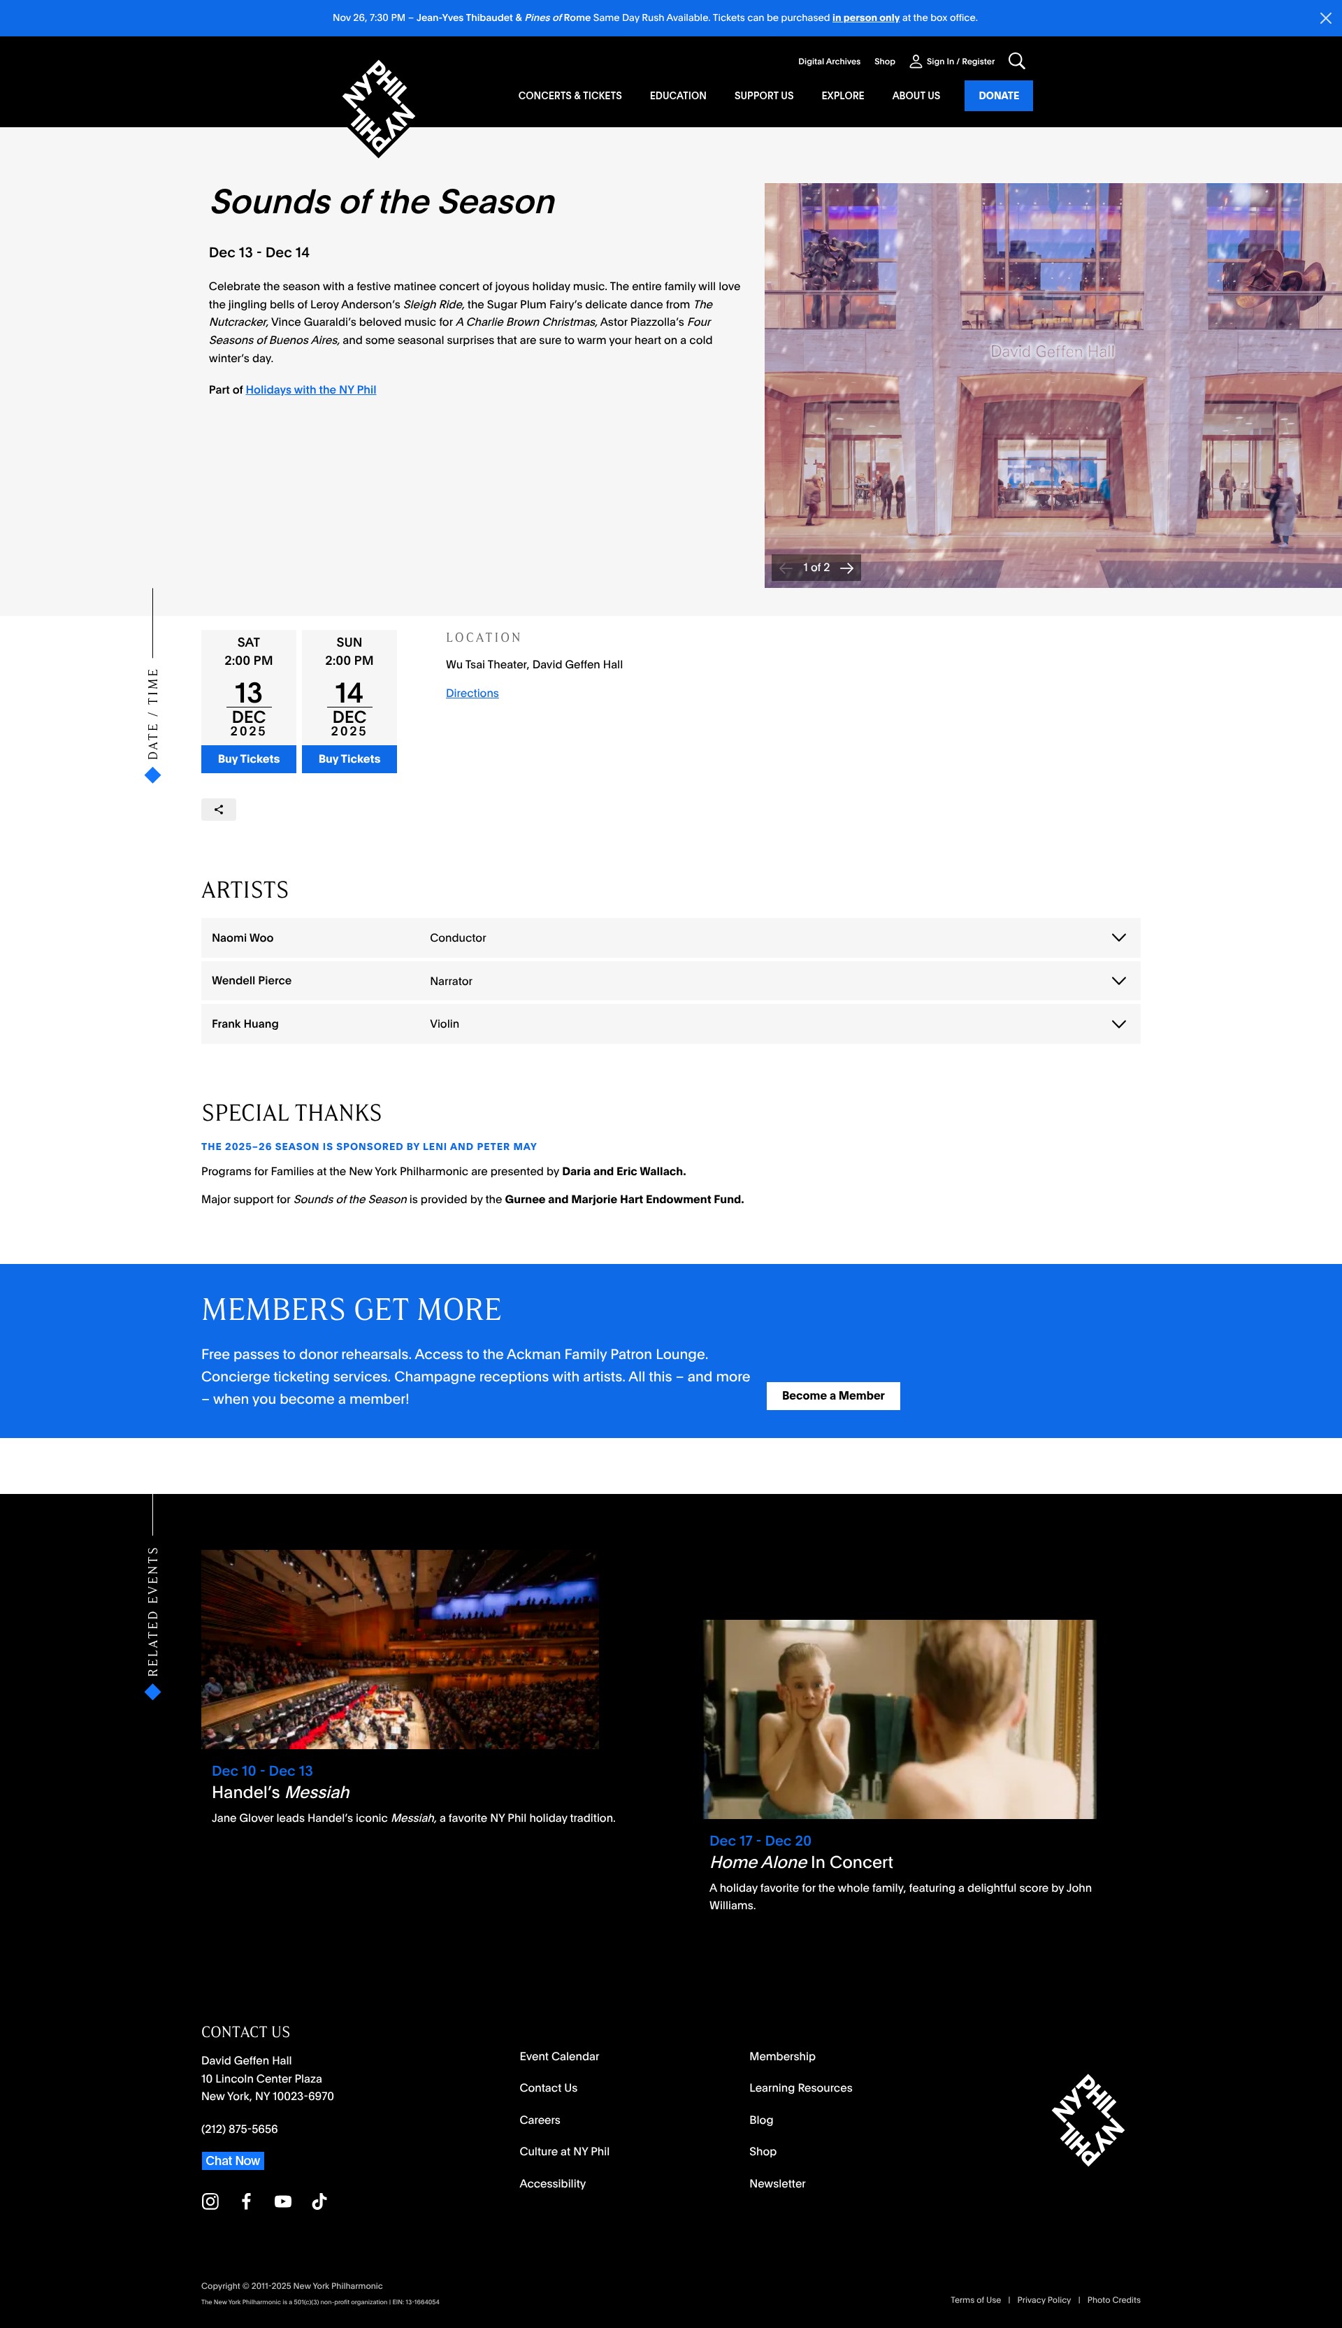Open Shop link in footer
Screen dimensions: 1342x2328
coord(763,2151)
